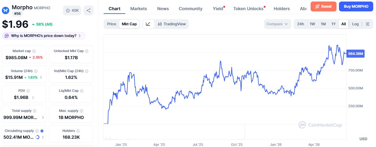The image size is (376, 147).
Task: Open the Chart tab
Action: tap(114, 9)
